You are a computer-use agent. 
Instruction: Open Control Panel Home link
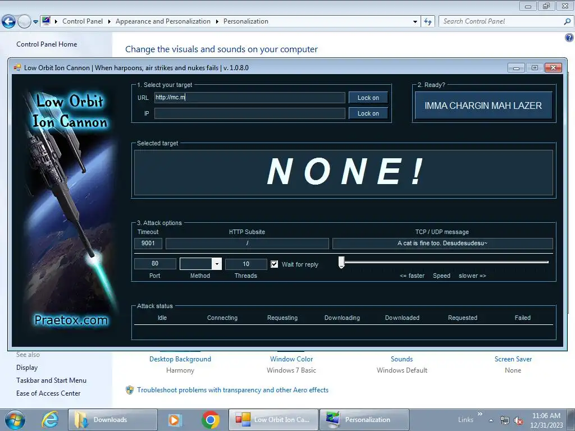[x=47, y=44]
